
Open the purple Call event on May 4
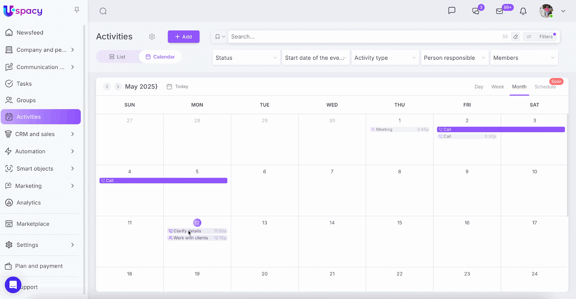(163, 181)
